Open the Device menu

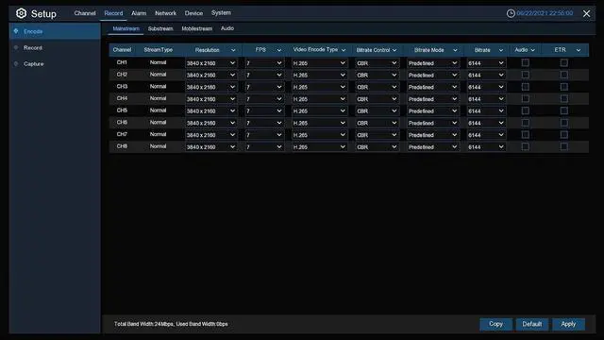(193, 13)
